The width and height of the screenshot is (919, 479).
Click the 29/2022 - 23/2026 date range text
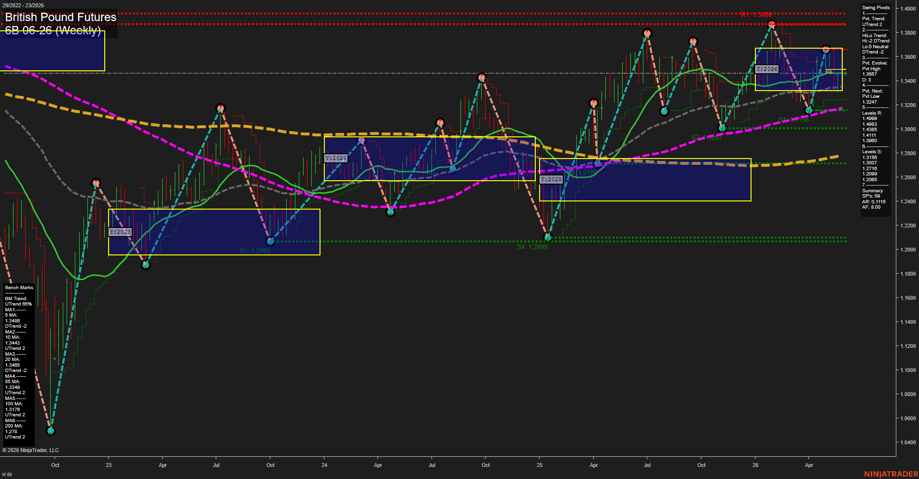pyautogui.click(x=23, y=5)
